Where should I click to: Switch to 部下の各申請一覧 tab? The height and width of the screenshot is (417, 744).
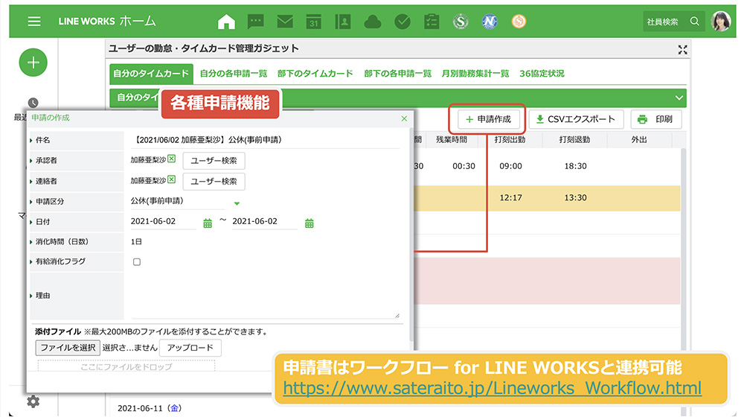pyautogui.click(x=397, y=74)
